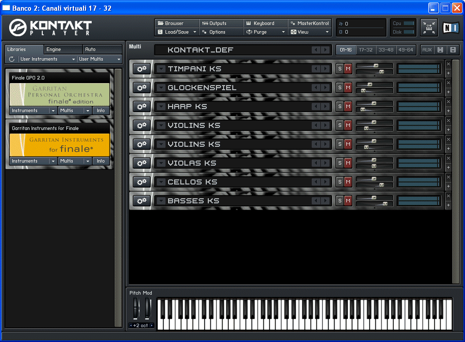This screenshot has width=465, height=342.
Task: Open Info for Finale GPO 2.0
Action: (x=100, y=111)
